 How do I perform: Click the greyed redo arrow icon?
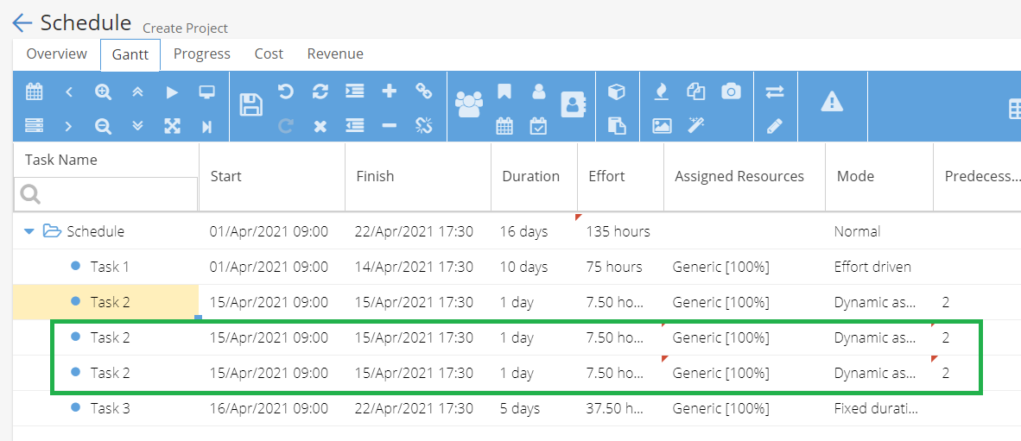pyautogui.click(x=285, y=125)
